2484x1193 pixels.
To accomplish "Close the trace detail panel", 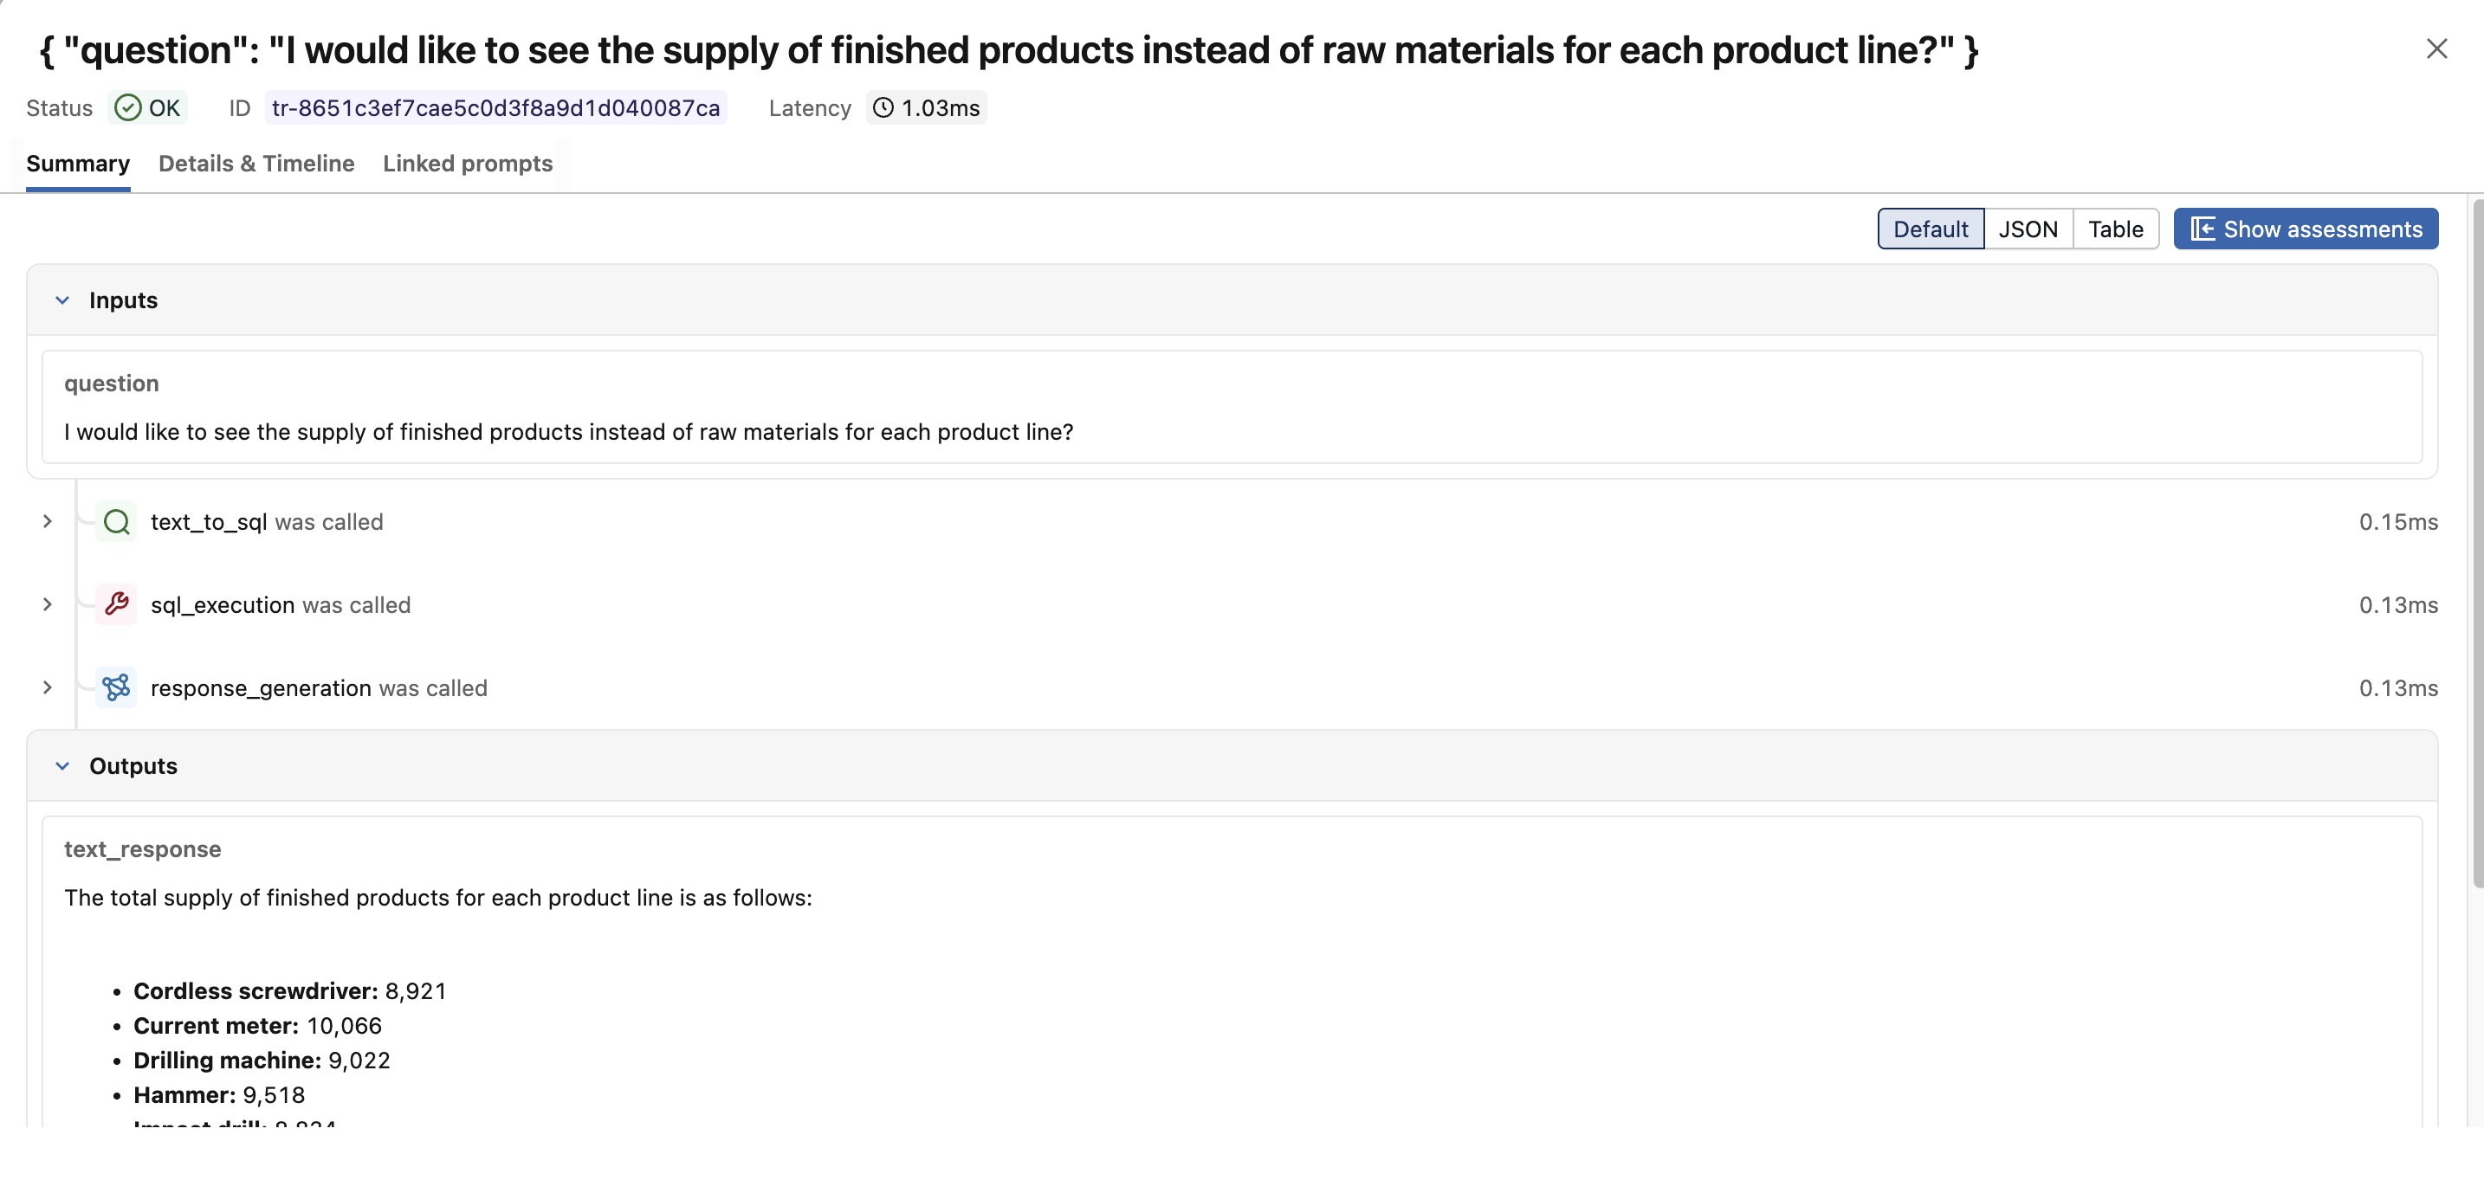I will pos(2435,49).
